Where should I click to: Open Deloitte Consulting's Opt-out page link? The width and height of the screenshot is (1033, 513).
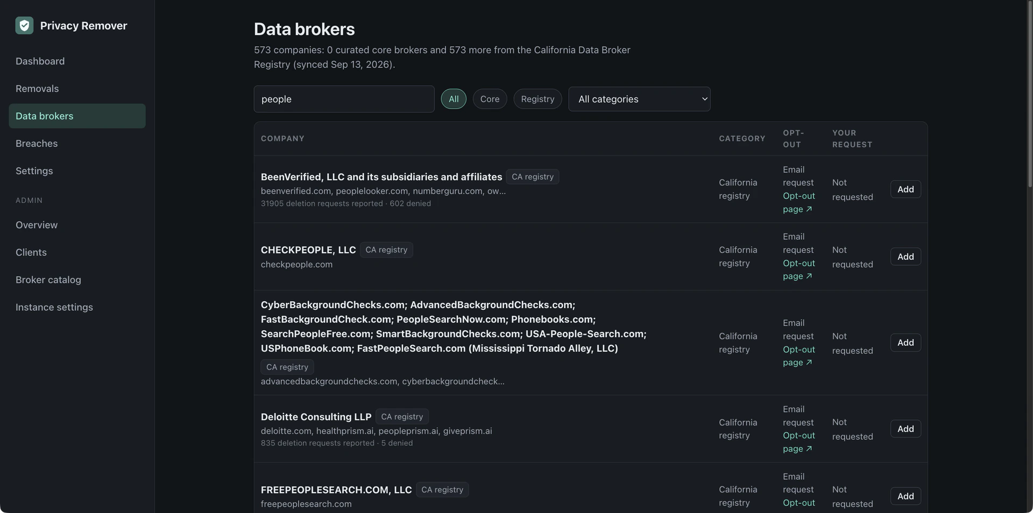coord(798,442)
